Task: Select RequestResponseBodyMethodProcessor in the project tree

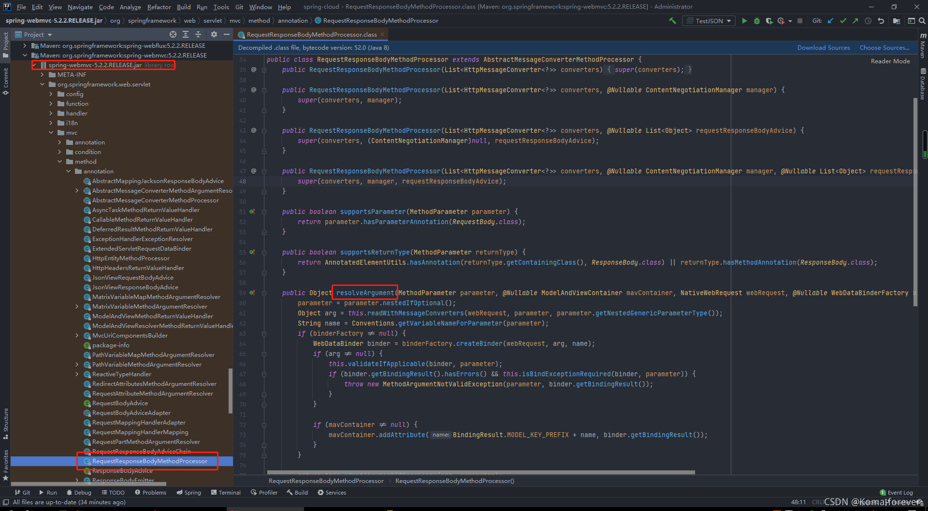Action: (x=150, y=461)
